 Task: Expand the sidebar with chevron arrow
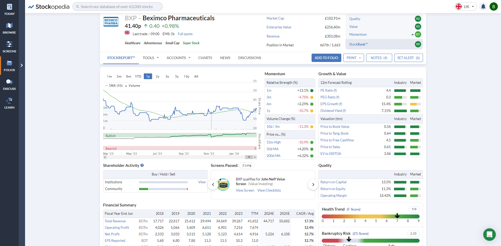[x=22, y=65]
